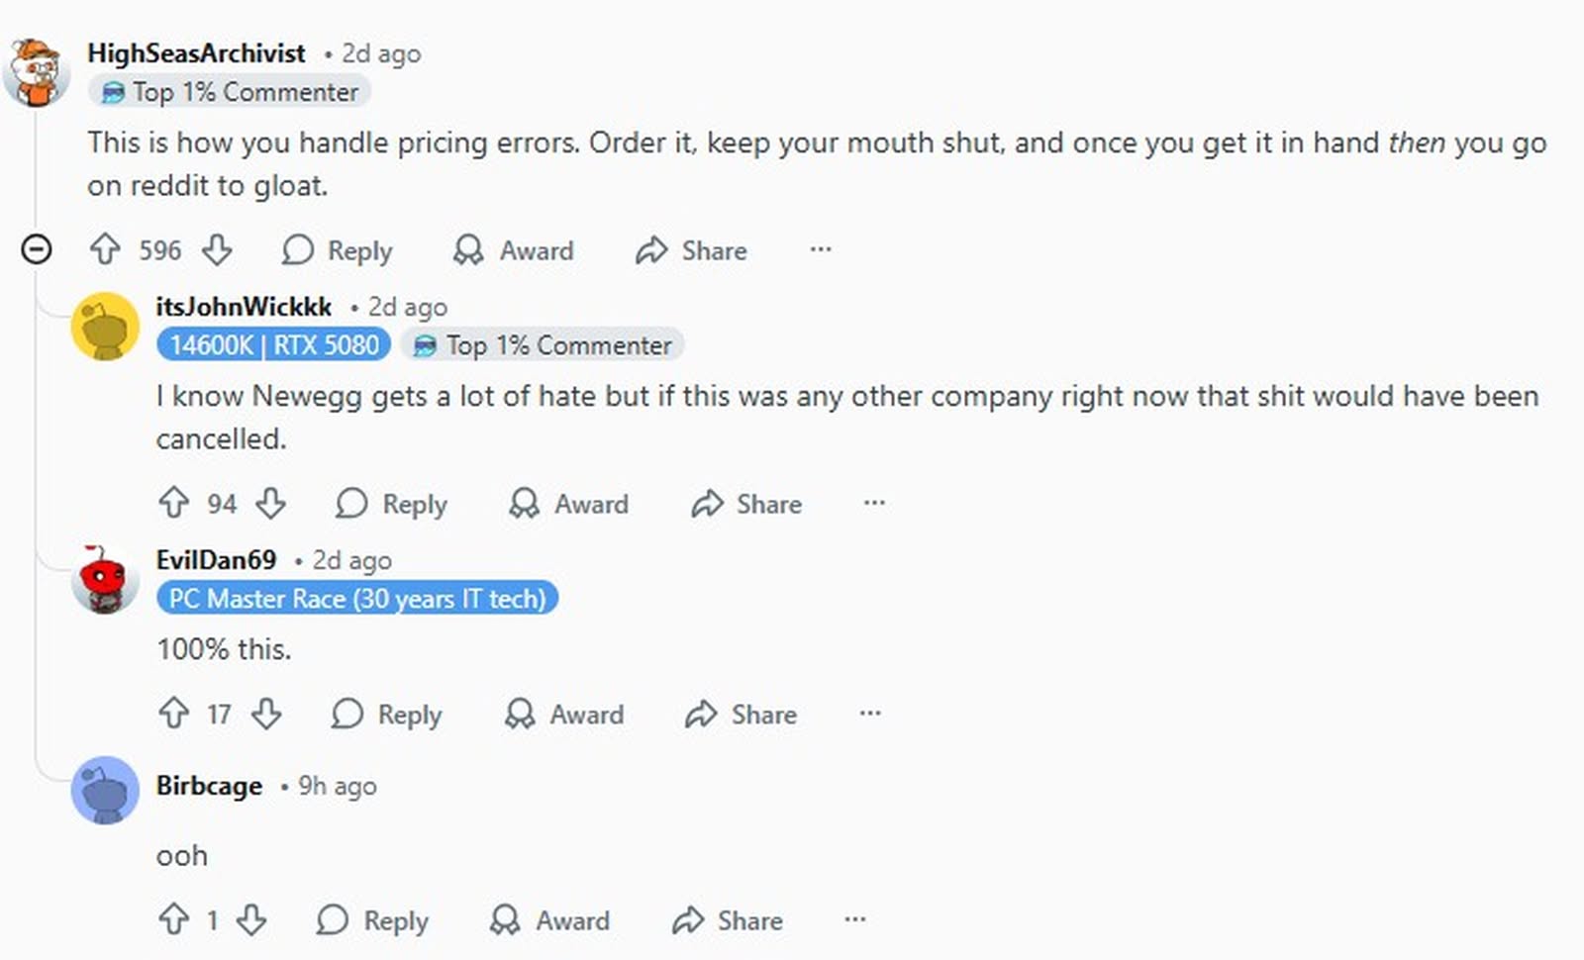Collapse the HighSeasArchivist comment thread
The image size is (1584, 960).
pyautogui.click(x=37, y=248)
